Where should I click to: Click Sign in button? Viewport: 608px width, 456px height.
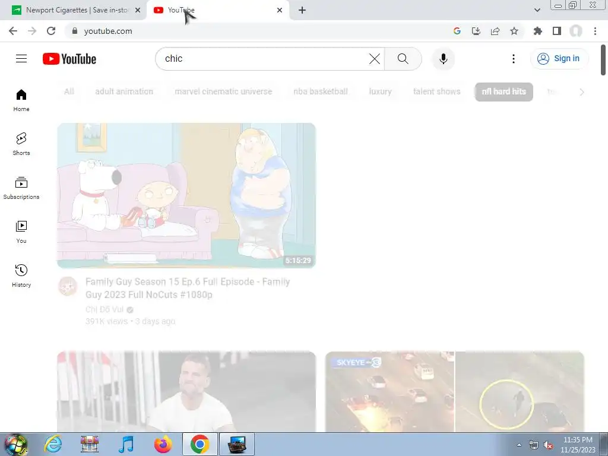(x=559, y=59)
